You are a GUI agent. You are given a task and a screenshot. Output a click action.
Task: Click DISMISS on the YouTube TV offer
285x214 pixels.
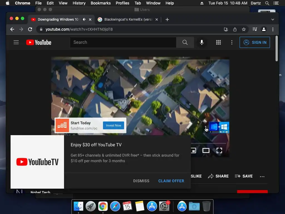pos(141,181)
